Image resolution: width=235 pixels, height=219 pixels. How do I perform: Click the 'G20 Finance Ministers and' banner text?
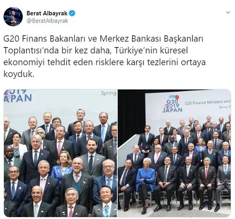click(208, 102)
